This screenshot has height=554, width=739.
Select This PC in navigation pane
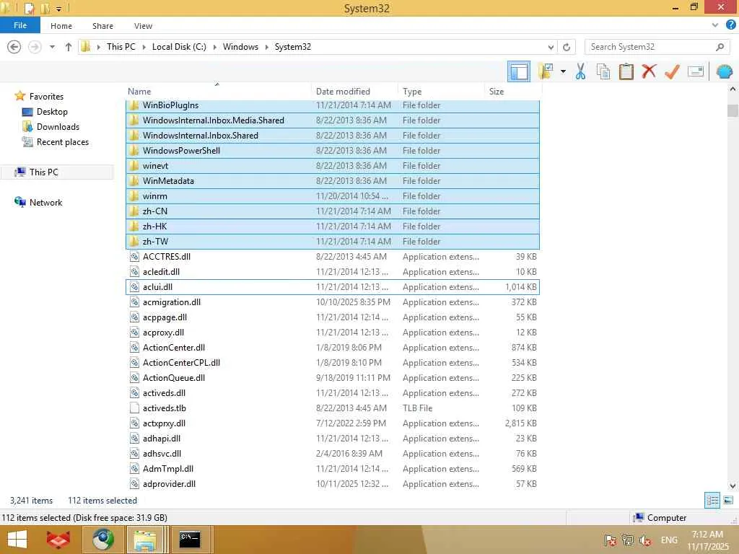click(x=43, y=172)
